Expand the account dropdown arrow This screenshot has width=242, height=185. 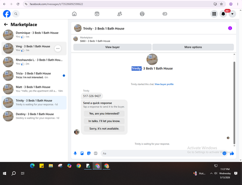click(x=232, y=14)
